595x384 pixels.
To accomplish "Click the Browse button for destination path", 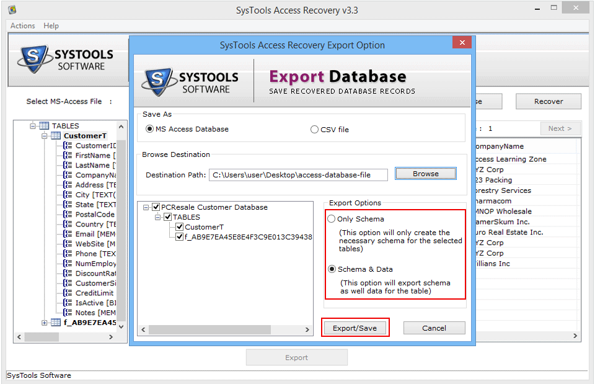I will pyautogui.click(x=426, y=174).
